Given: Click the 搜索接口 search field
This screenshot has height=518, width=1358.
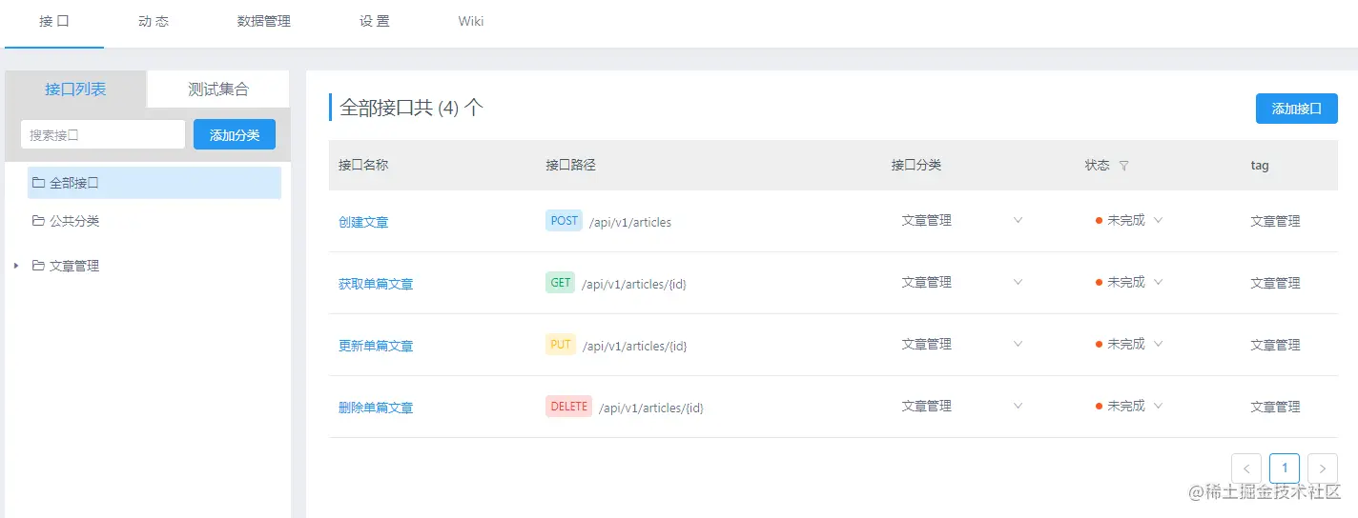Looking at the screenshot, I should pos(103,135).
